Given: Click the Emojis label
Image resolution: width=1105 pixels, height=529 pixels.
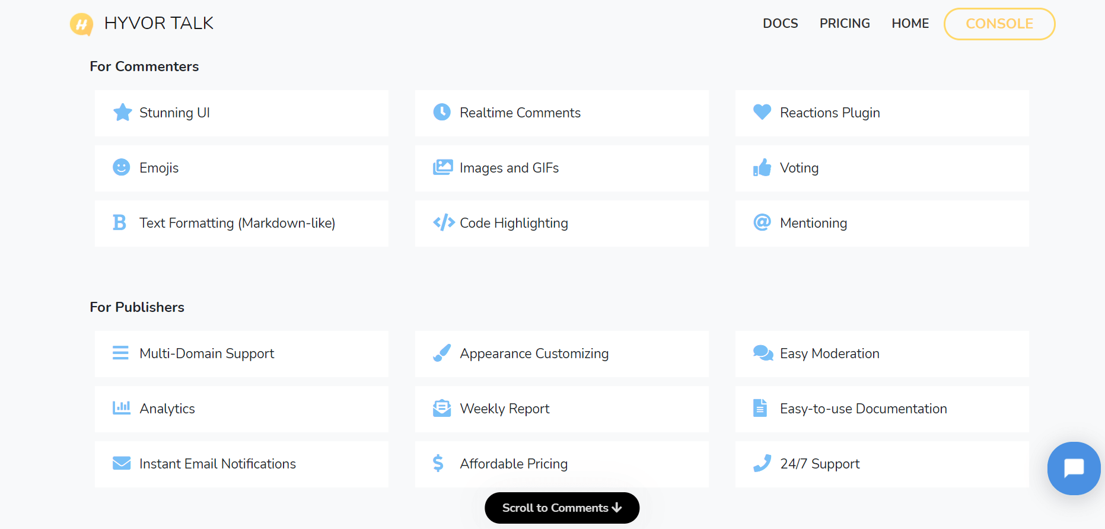Looking at the screenshot, I should pos(159,168).
